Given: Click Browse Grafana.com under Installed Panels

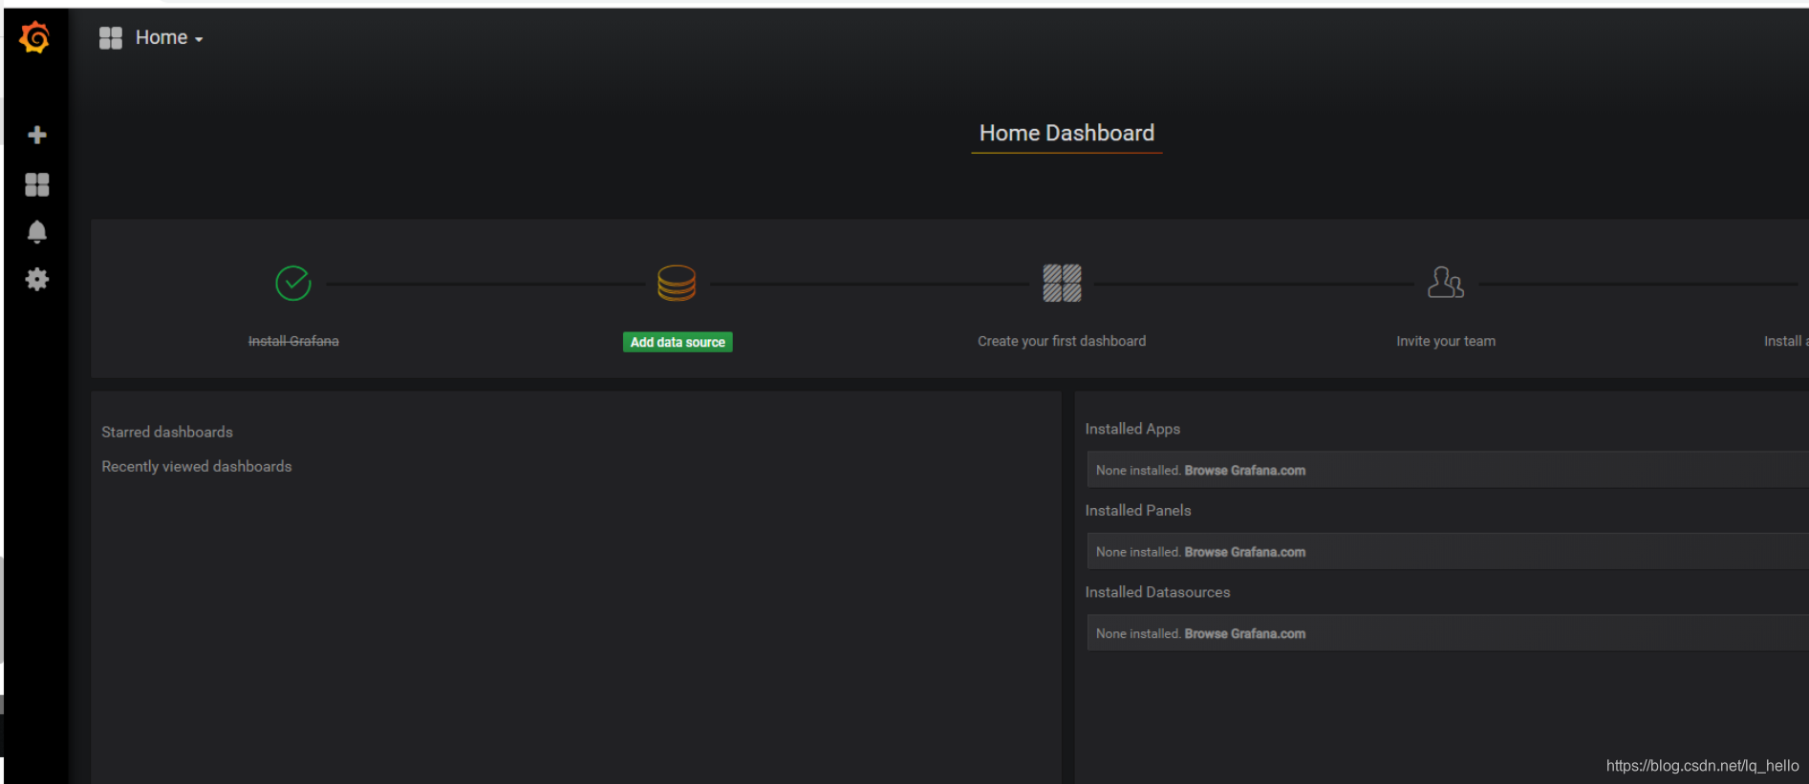Looking at the screenshot, I should (1245, 552).
